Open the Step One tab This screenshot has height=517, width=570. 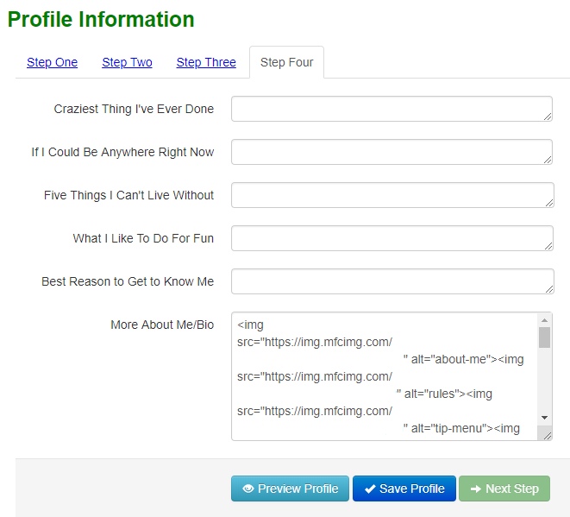click(52, 62)
